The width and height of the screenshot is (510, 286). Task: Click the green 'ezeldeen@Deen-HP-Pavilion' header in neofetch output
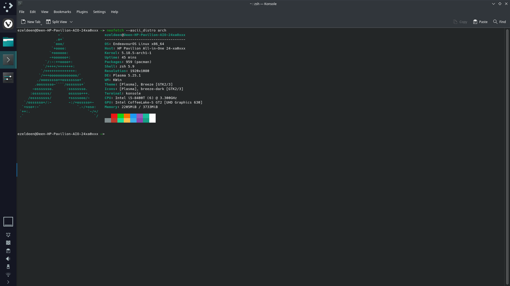[145, 35]
